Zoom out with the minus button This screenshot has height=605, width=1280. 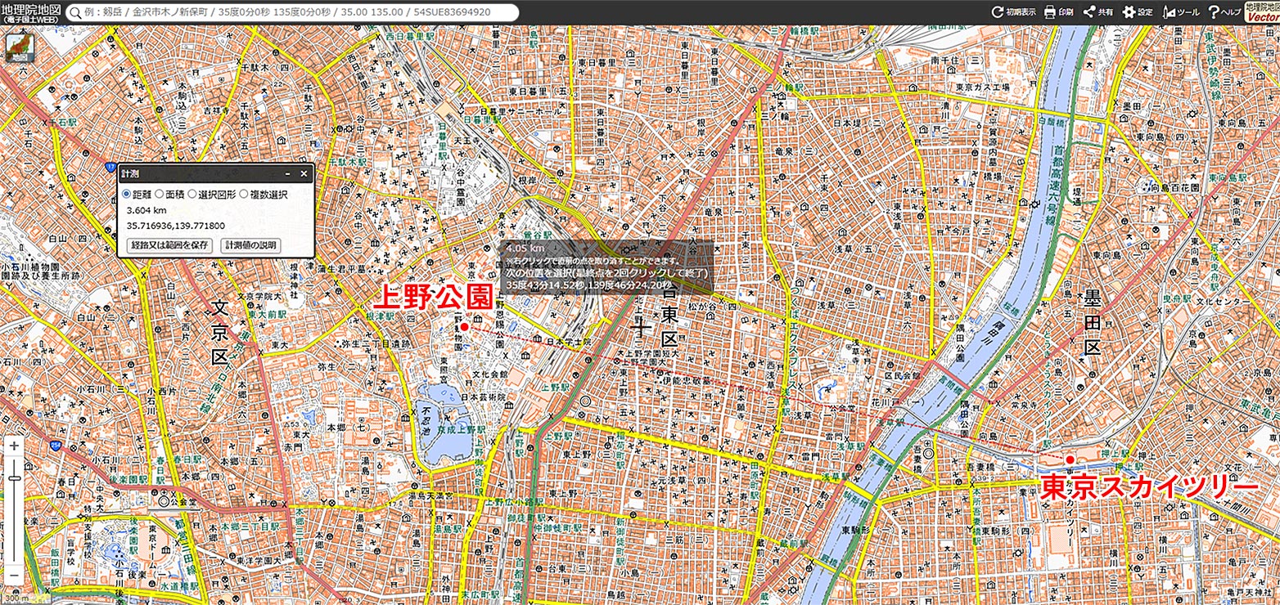[14, 577]
